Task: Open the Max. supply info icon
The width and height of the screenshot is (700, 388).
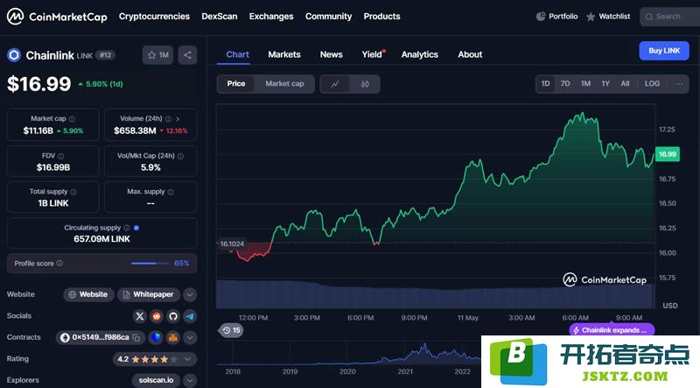Action: [171, 192]
